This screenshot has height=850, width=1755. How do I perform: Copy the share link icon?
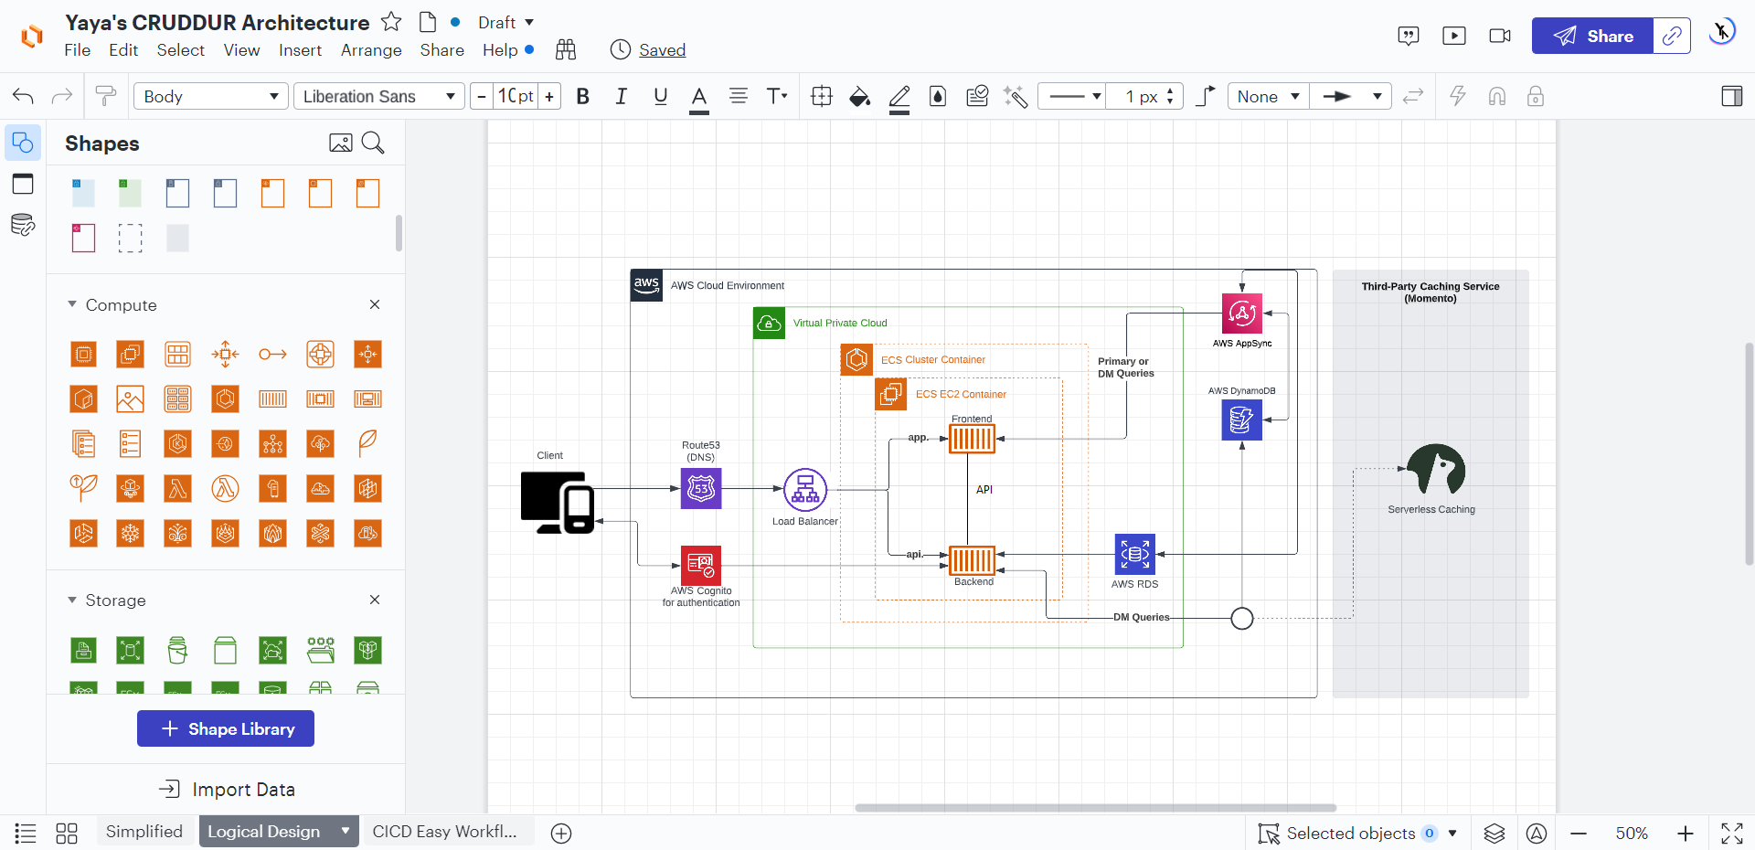[1672, 36]
